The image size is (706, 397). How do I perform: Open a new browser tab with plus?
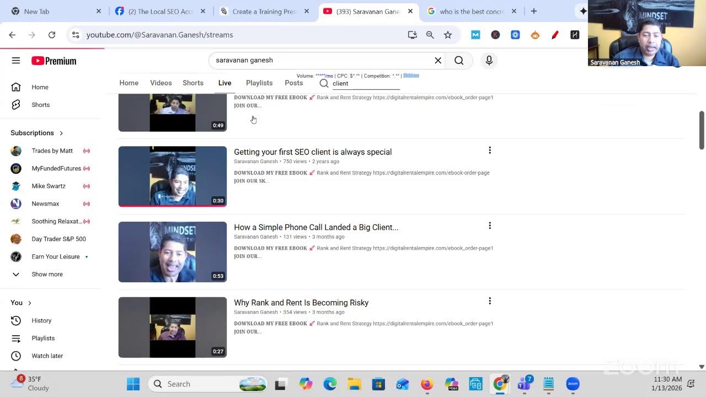[533, 11]
